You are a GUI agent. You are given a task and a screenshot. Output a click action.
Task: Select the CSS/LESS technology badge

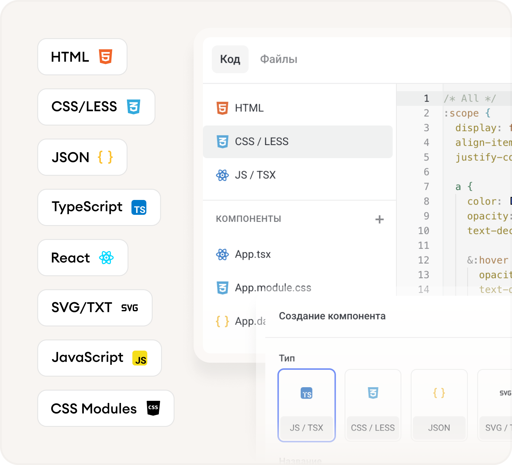(96, 107)
